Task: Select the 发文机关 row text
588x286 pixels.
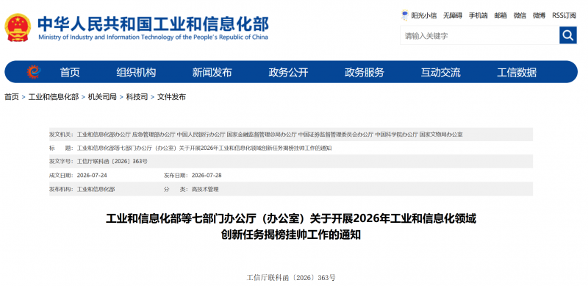Action: point(270,135)
